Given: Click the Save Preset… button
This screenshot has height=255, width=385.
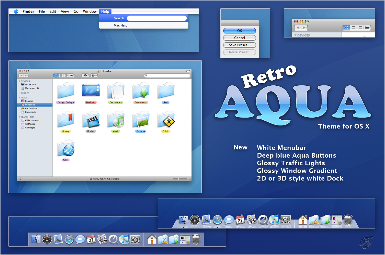Looking at the screenshot, I should pos(240,45).
